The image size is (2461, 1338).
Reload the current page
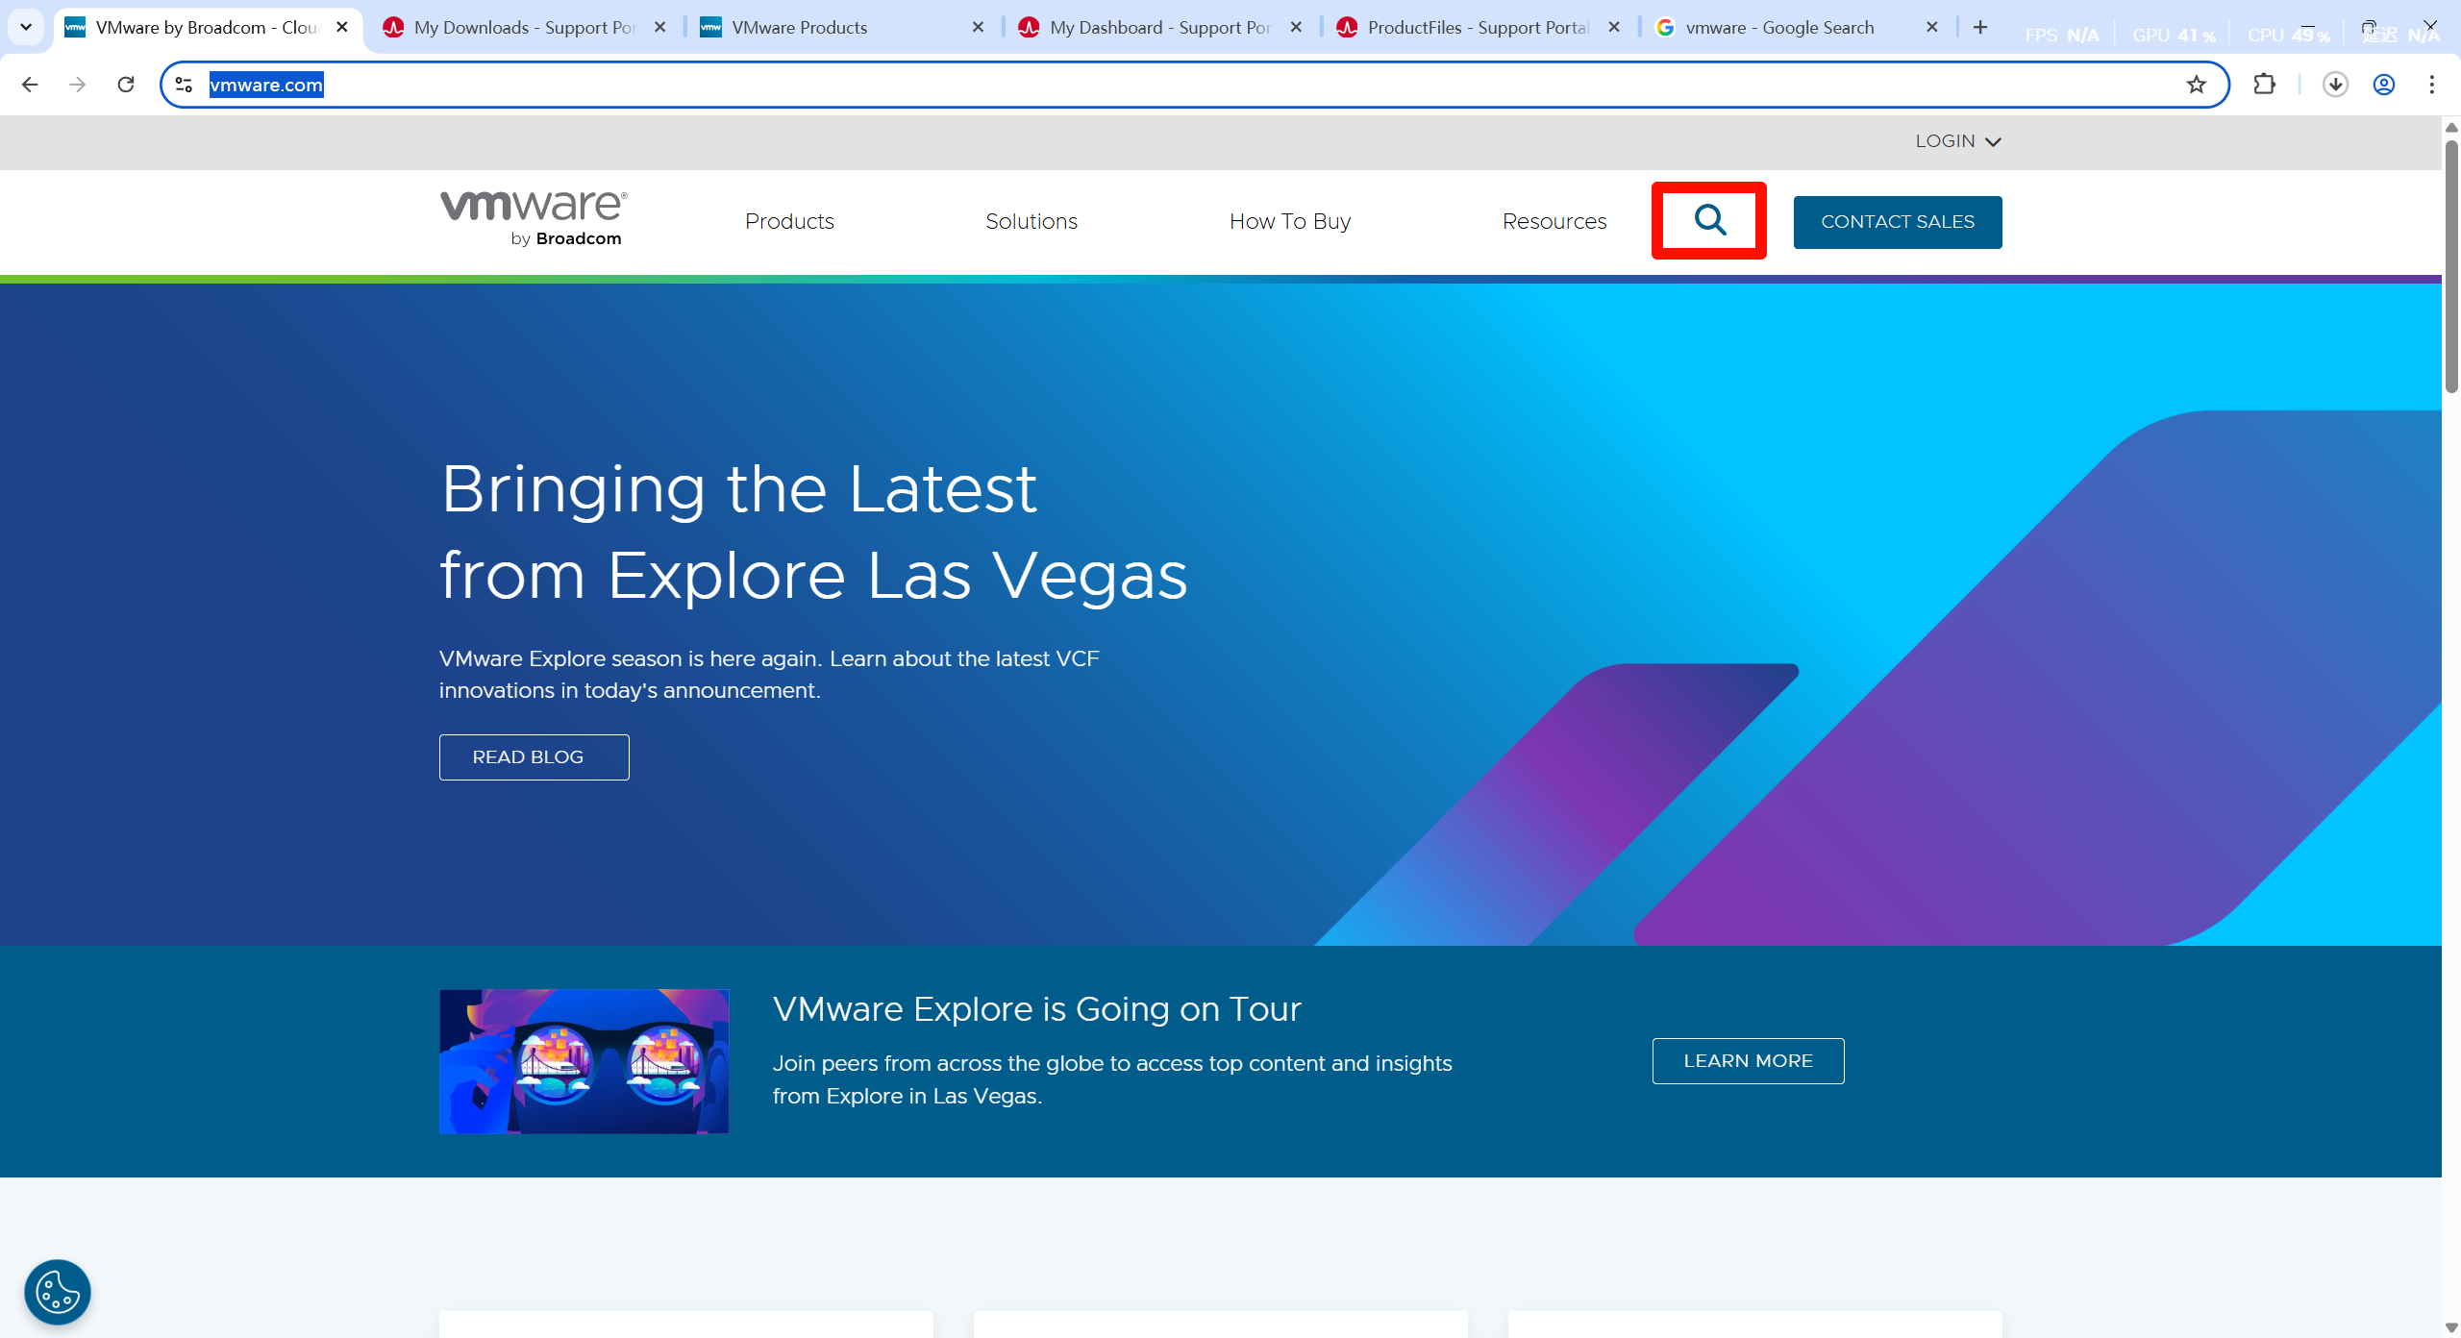click(125, 85)
